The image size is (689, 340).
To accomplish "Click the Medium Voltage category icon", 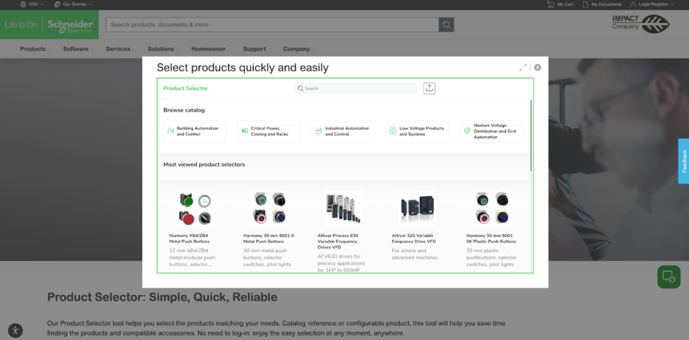I will (468, 131).
